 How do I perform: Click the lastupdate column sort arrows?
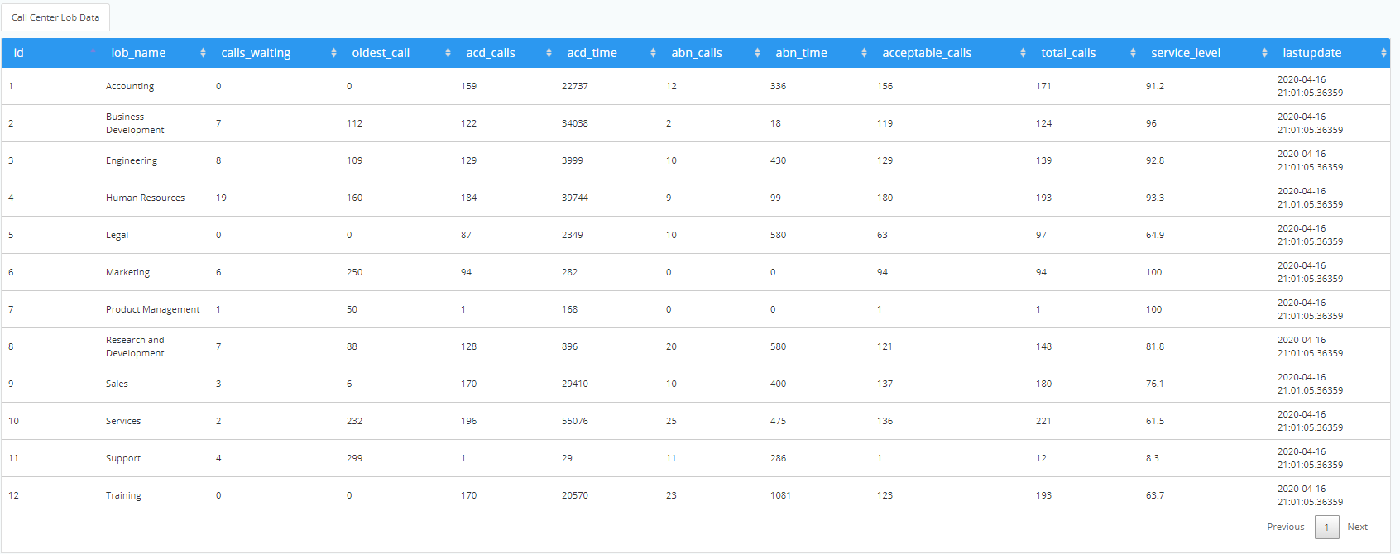point(1383,53)
